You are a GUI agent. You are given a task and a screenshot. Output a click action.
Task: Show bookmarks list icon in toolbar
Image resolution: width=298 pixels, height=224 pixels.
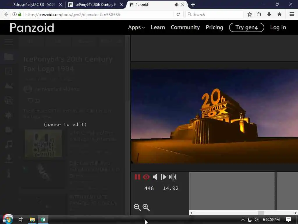(259, 15)
